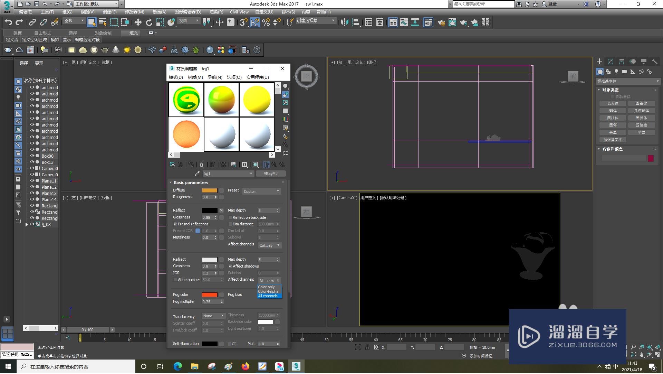Toggle GI checkbox in Self-illumination
This screenshot has width=663, height=374.
click(x=229, y=344)
